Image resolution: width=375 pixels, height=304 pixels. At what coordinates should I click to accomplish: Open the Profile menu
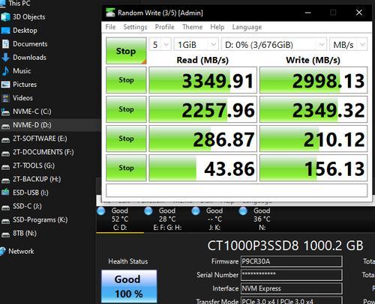pyautogui.click(x=164, y=27)
